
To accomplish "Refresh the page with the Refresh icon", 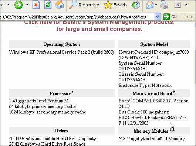I will (48, 5).
